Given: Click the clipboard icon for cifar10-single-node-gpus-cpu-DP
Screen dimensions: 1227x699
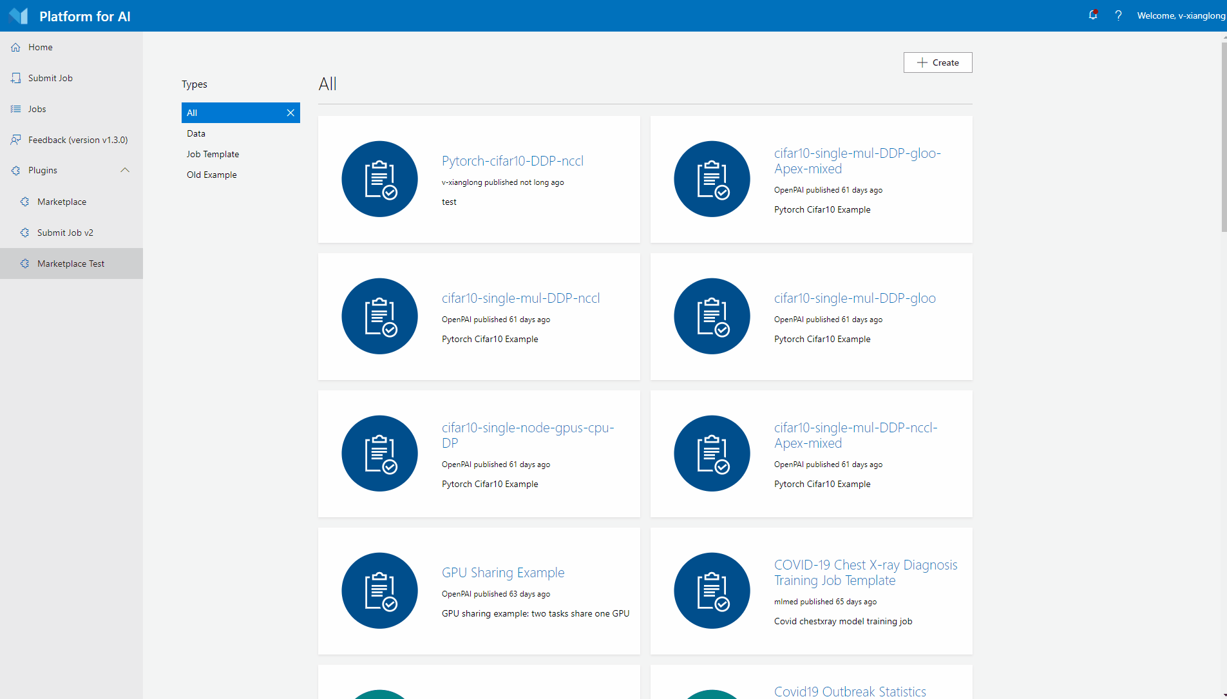Looking at the screenshot, I should point(380,454).
